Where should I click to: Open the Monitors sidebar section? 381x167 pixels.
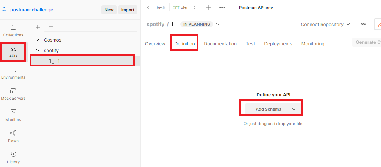(x=13, y=115)
